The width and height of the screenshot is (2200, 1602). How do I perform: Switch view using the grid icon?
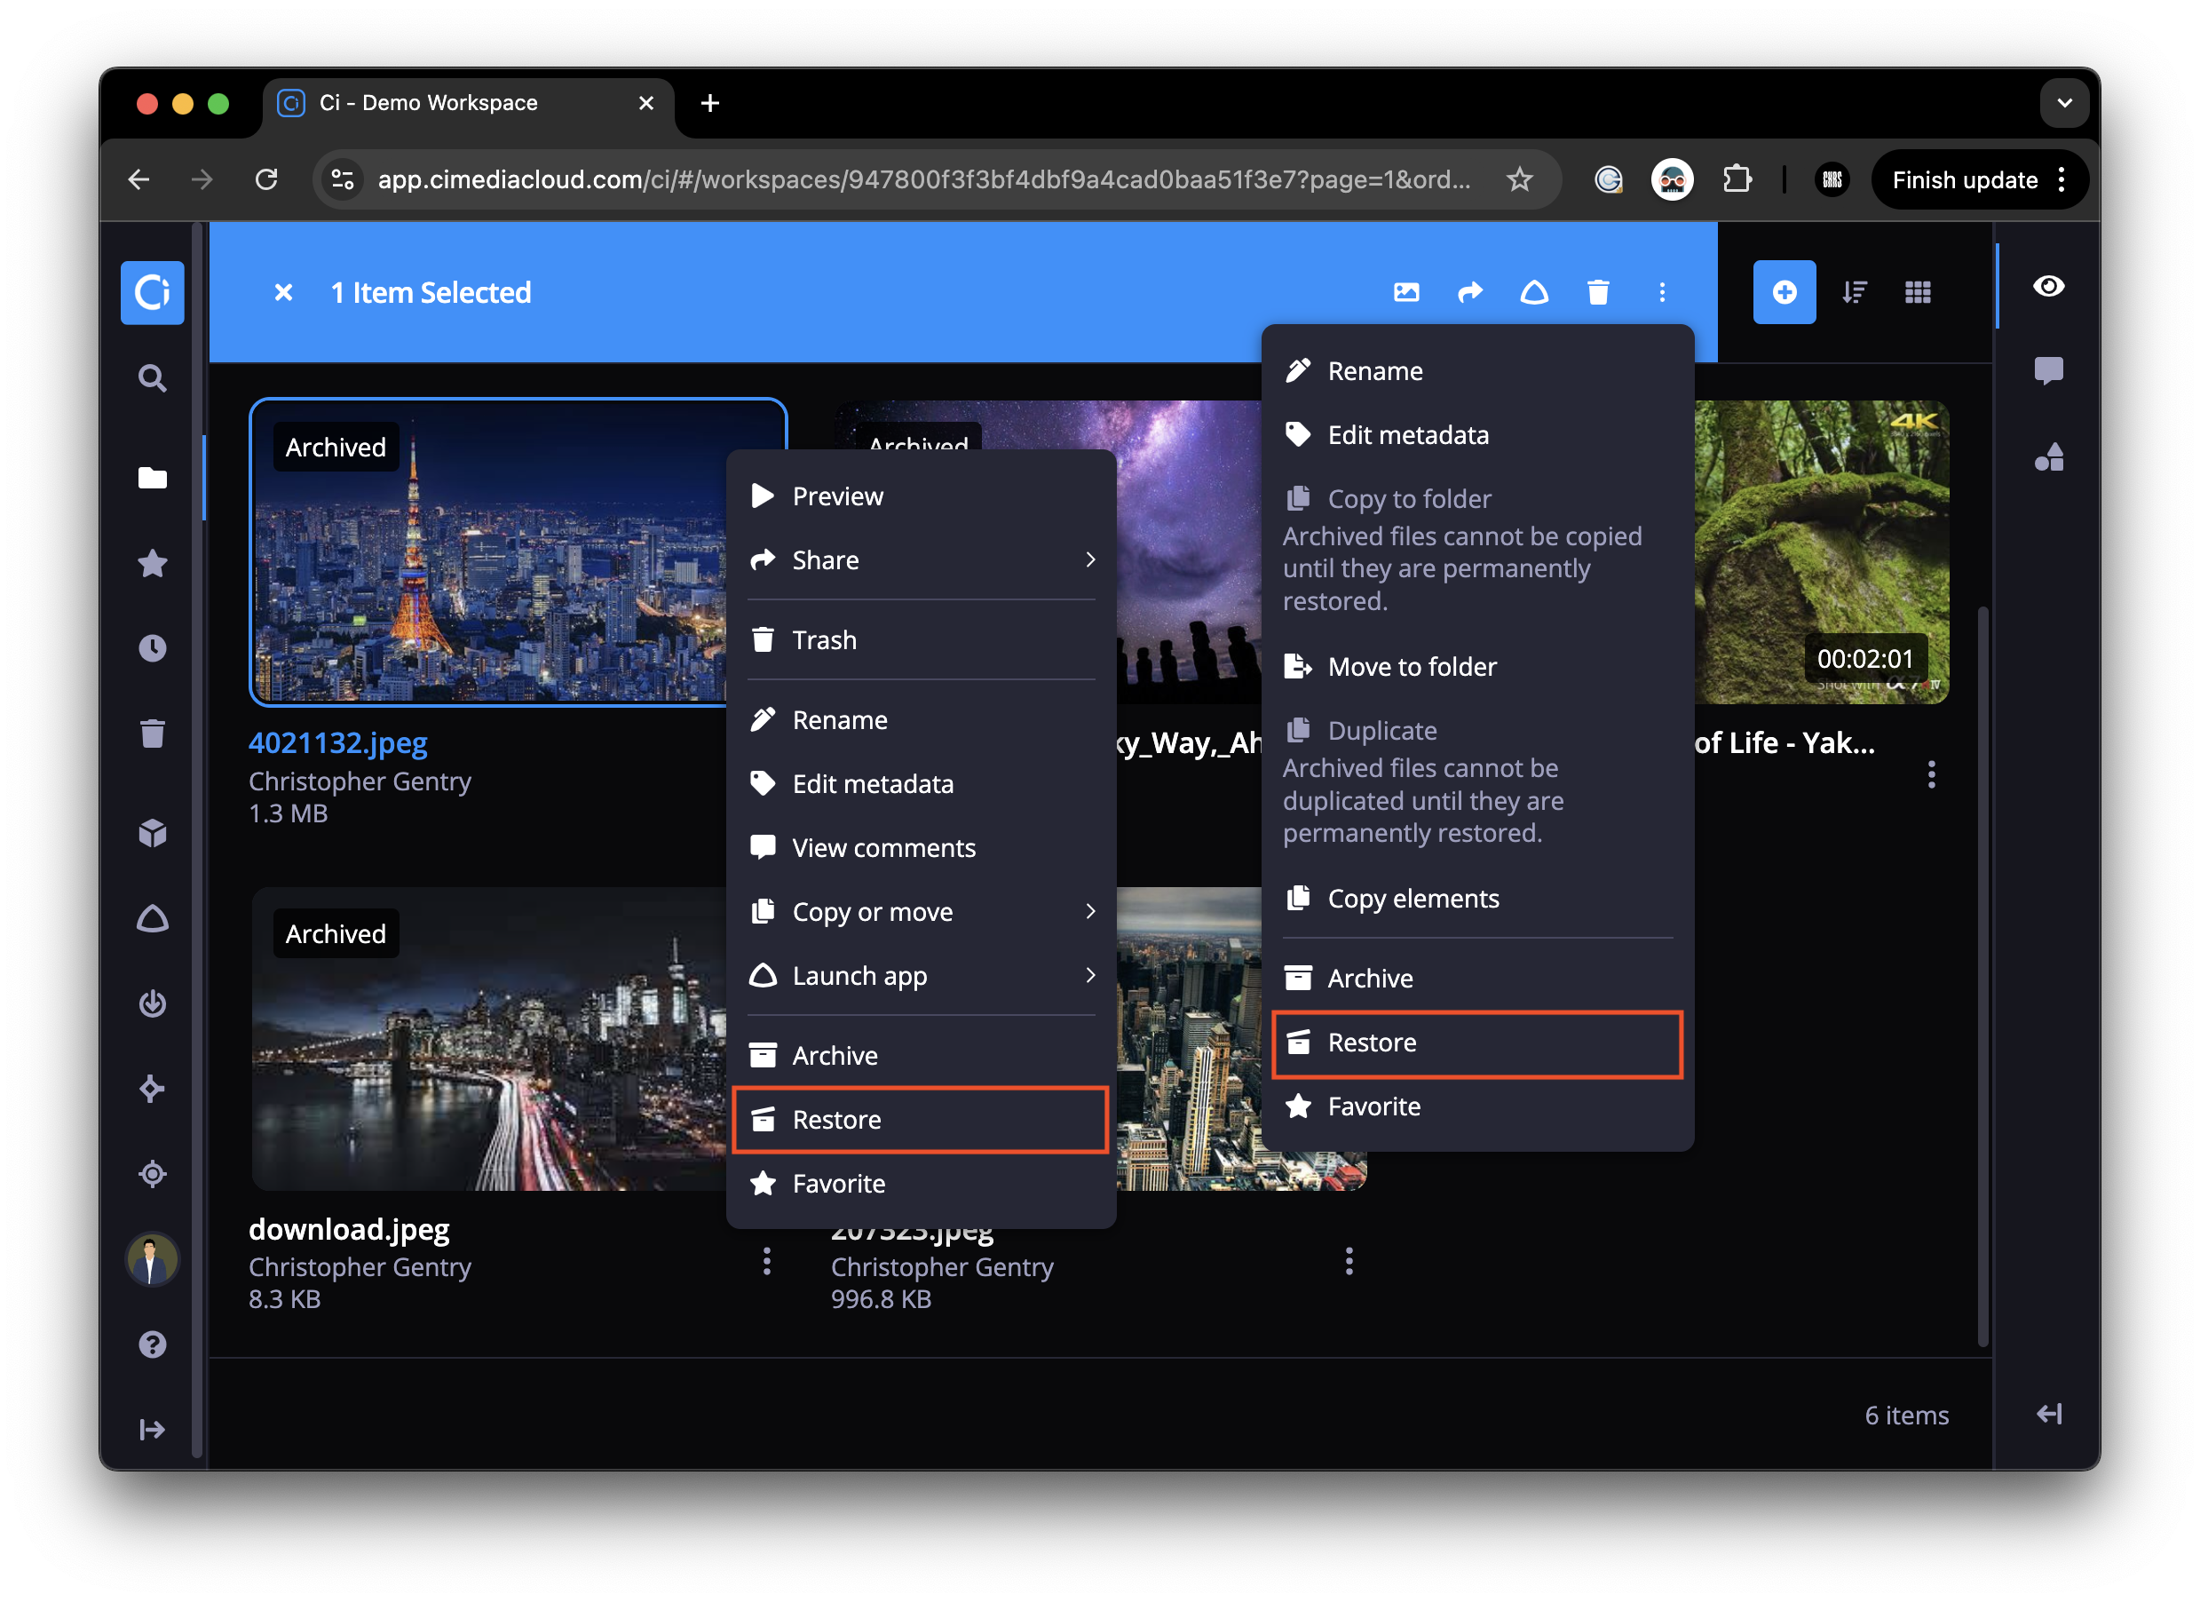coord(1918,292)
